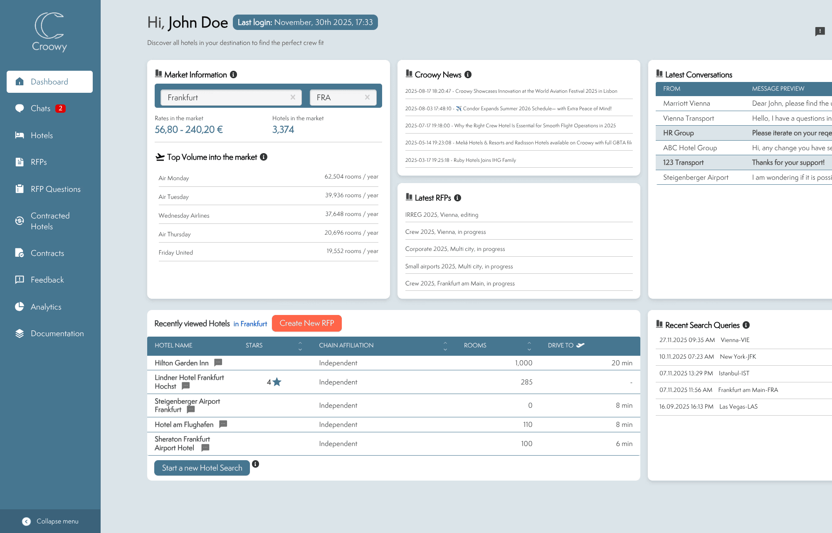Open the Contracted Hotels icon
Viewport: 832px width, 533px height.
click(19, 221)
